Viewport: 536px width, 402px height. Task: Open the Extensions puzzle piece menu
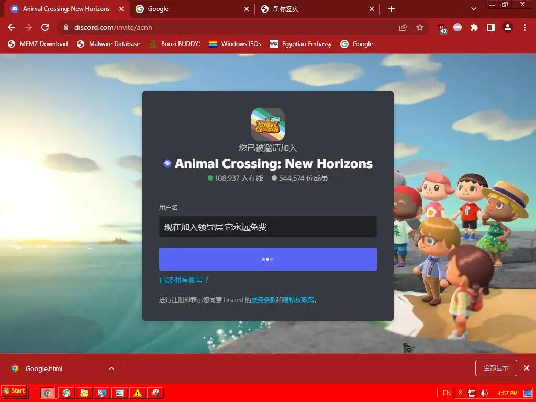point(474,27)
